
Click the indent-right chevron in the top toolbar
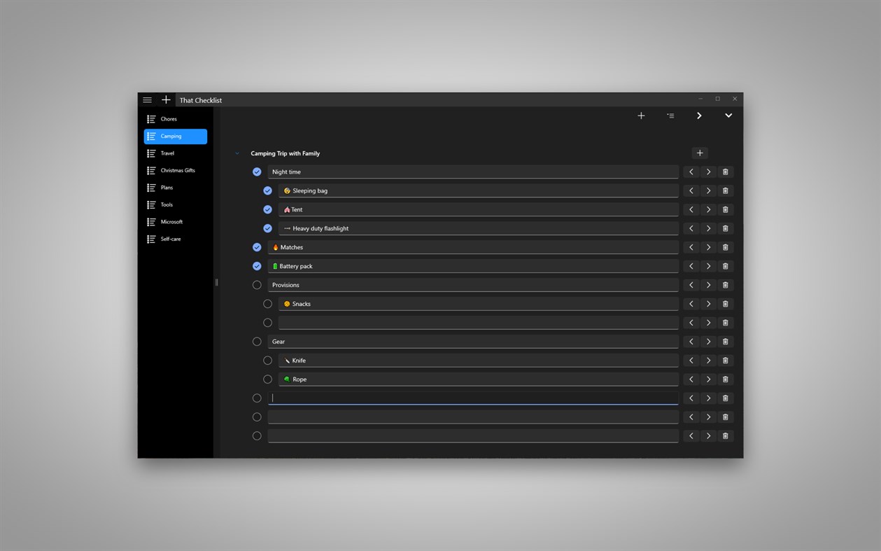tap(698, 116)
